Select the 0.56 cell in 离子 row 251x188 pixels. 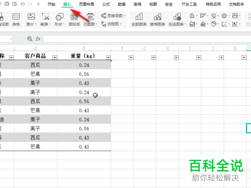pyautogui.click(x=84, y=128)
